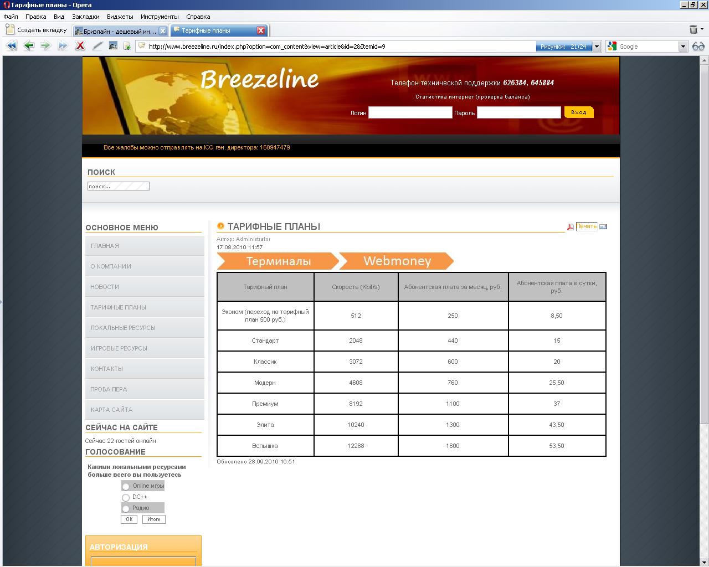Click the new tab page icon
709x567 pixels.
tap(9, 30)
